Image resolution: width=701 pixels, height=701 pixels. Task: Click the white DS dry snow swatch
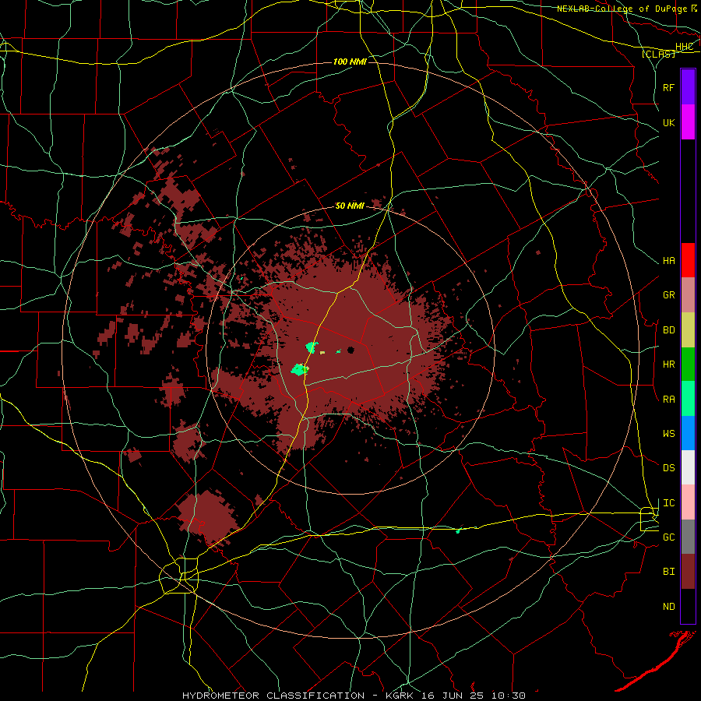pyautogui.click(x=688, y=467)
